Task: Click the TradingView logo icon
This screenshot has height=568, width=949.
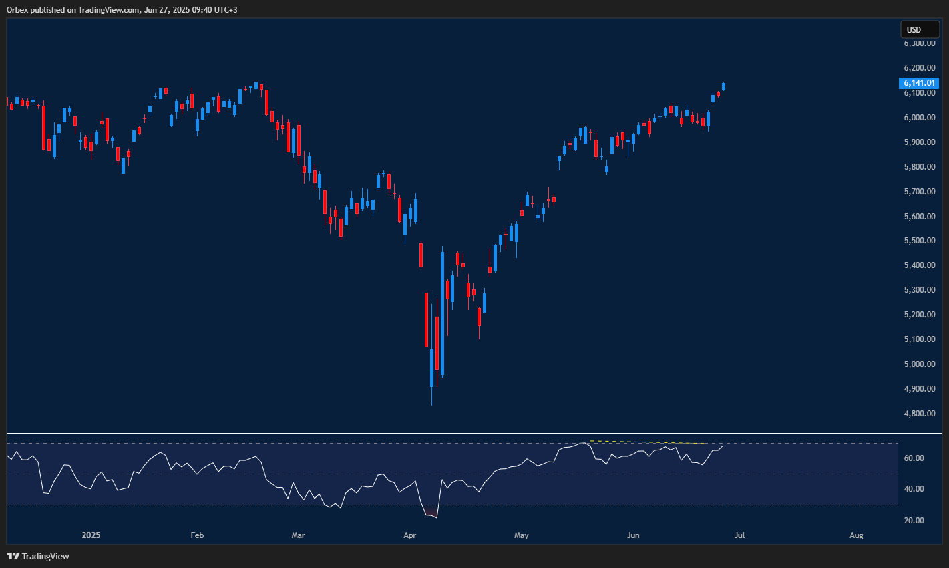Action: pyautogui.click(x=13, y=555)
